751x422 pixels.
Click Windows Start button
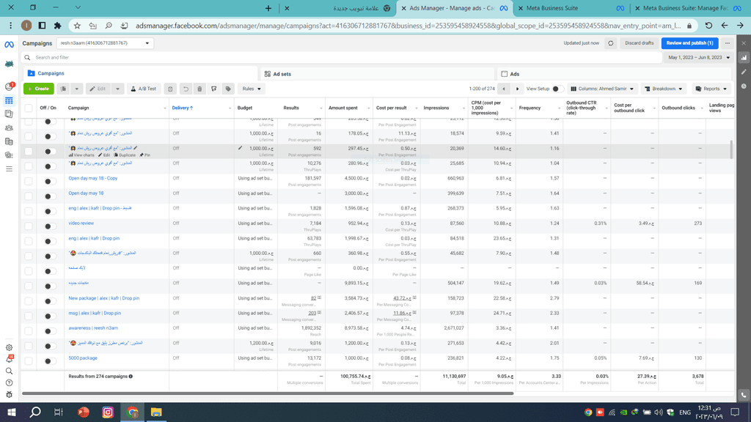(12, 412)
